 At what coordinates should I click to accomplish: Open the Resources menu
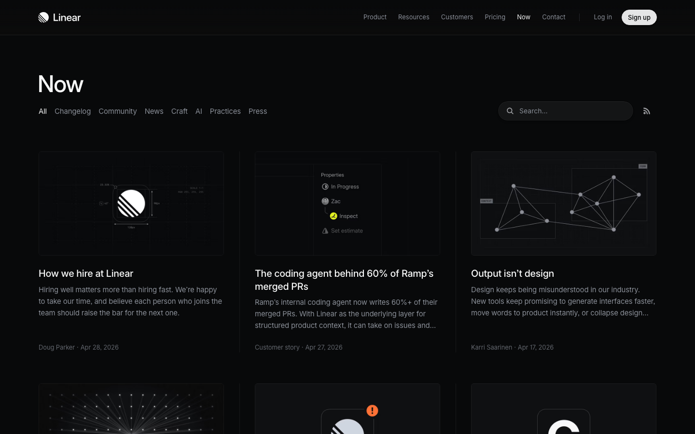point(414,17)
